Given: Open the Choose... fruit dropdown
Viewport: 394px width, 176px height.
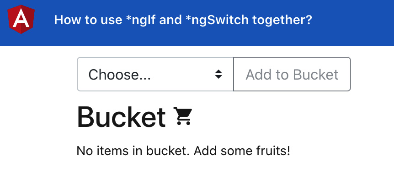Looking at the screenshot, I should click(x=155, y=74).
